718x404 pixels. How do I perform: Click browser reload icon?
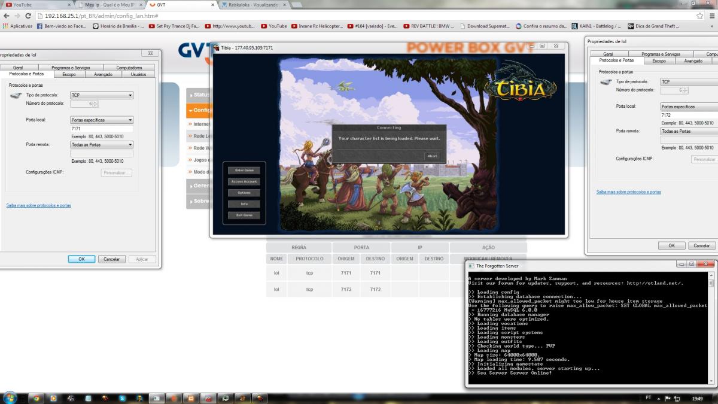[x=29, y=16]
